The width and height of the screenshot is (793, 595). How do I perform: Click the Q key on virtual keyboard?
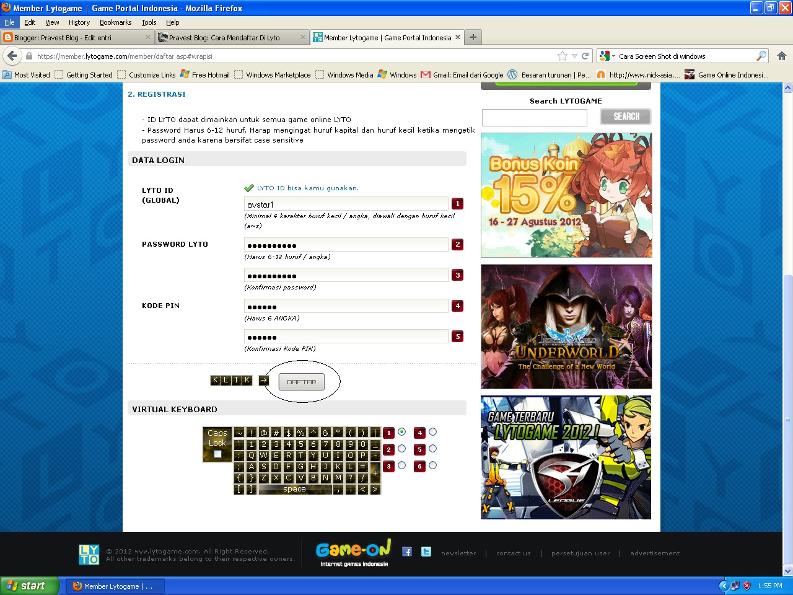pos(252,456)
